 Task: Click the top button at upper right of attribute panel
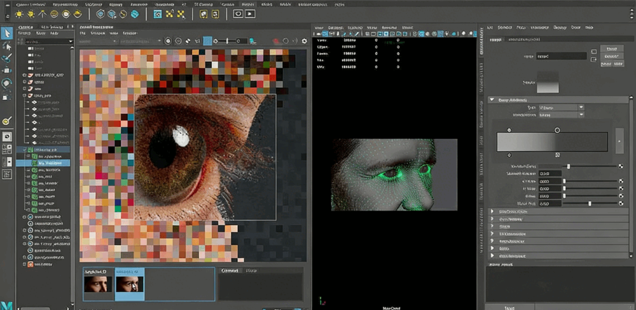612,48
